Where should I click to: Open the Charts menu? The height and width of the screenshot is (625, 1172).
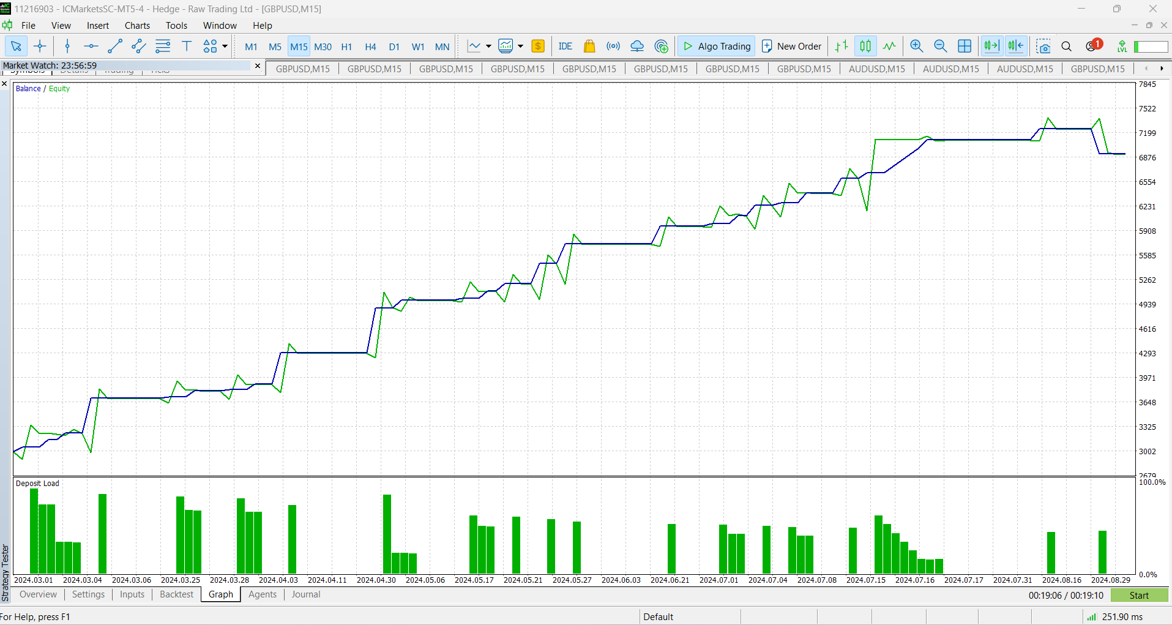(x=137, y=26)
